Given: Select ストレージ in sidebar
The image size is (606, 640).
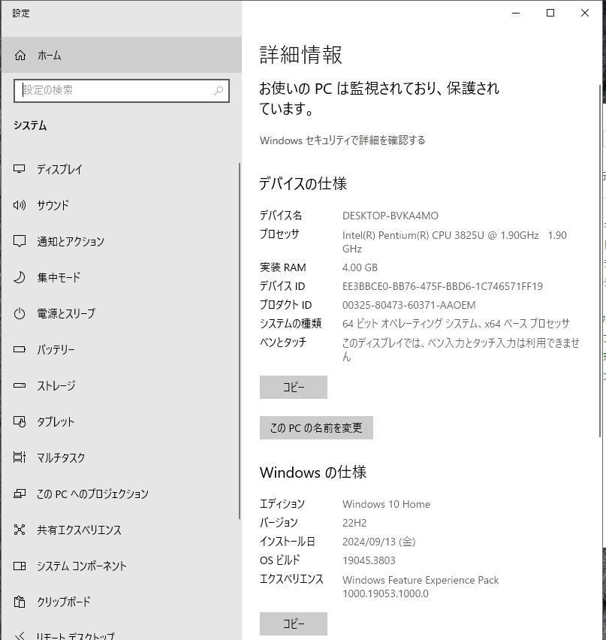Looking at the screenshot, I should pos(120,385).
